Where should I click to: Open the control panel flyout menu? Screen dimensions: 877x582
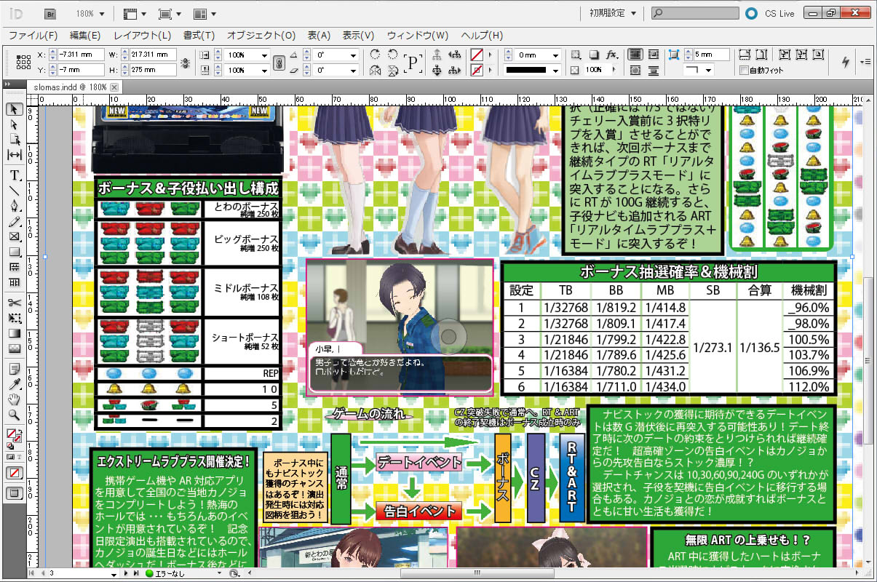tap(865, 62)
